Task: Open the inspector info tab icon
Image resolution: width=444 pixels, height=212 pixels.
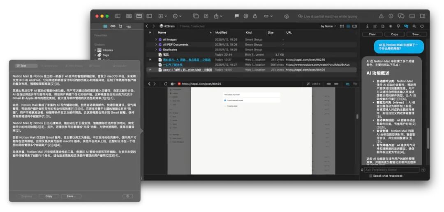Action: 367,26
